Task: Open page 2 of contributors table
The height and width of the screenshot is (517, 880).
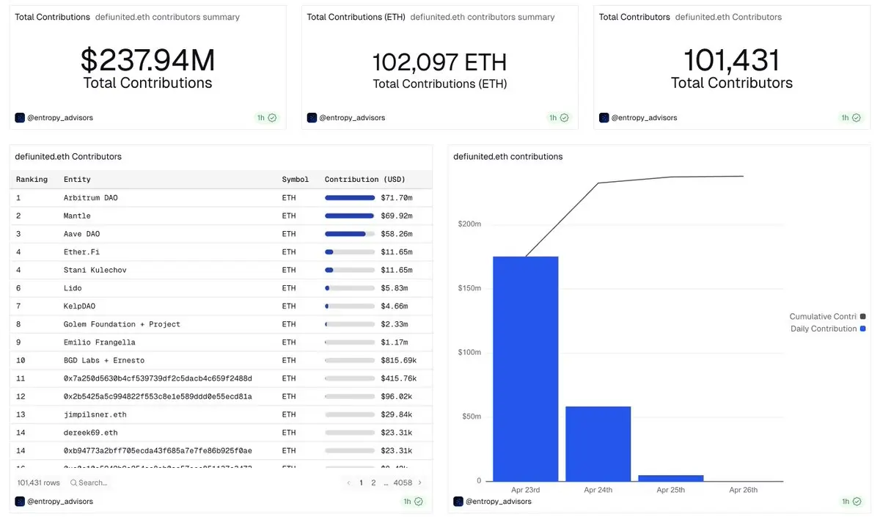Action: [373, 483]
